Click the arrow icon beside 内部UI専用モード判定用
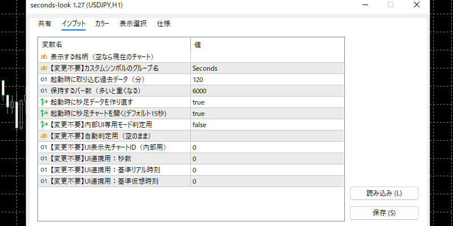 click(44, 124)
